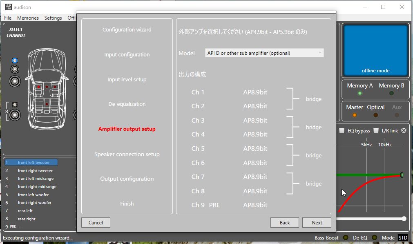Click the blue offline mode display

[x=375, y=50]
